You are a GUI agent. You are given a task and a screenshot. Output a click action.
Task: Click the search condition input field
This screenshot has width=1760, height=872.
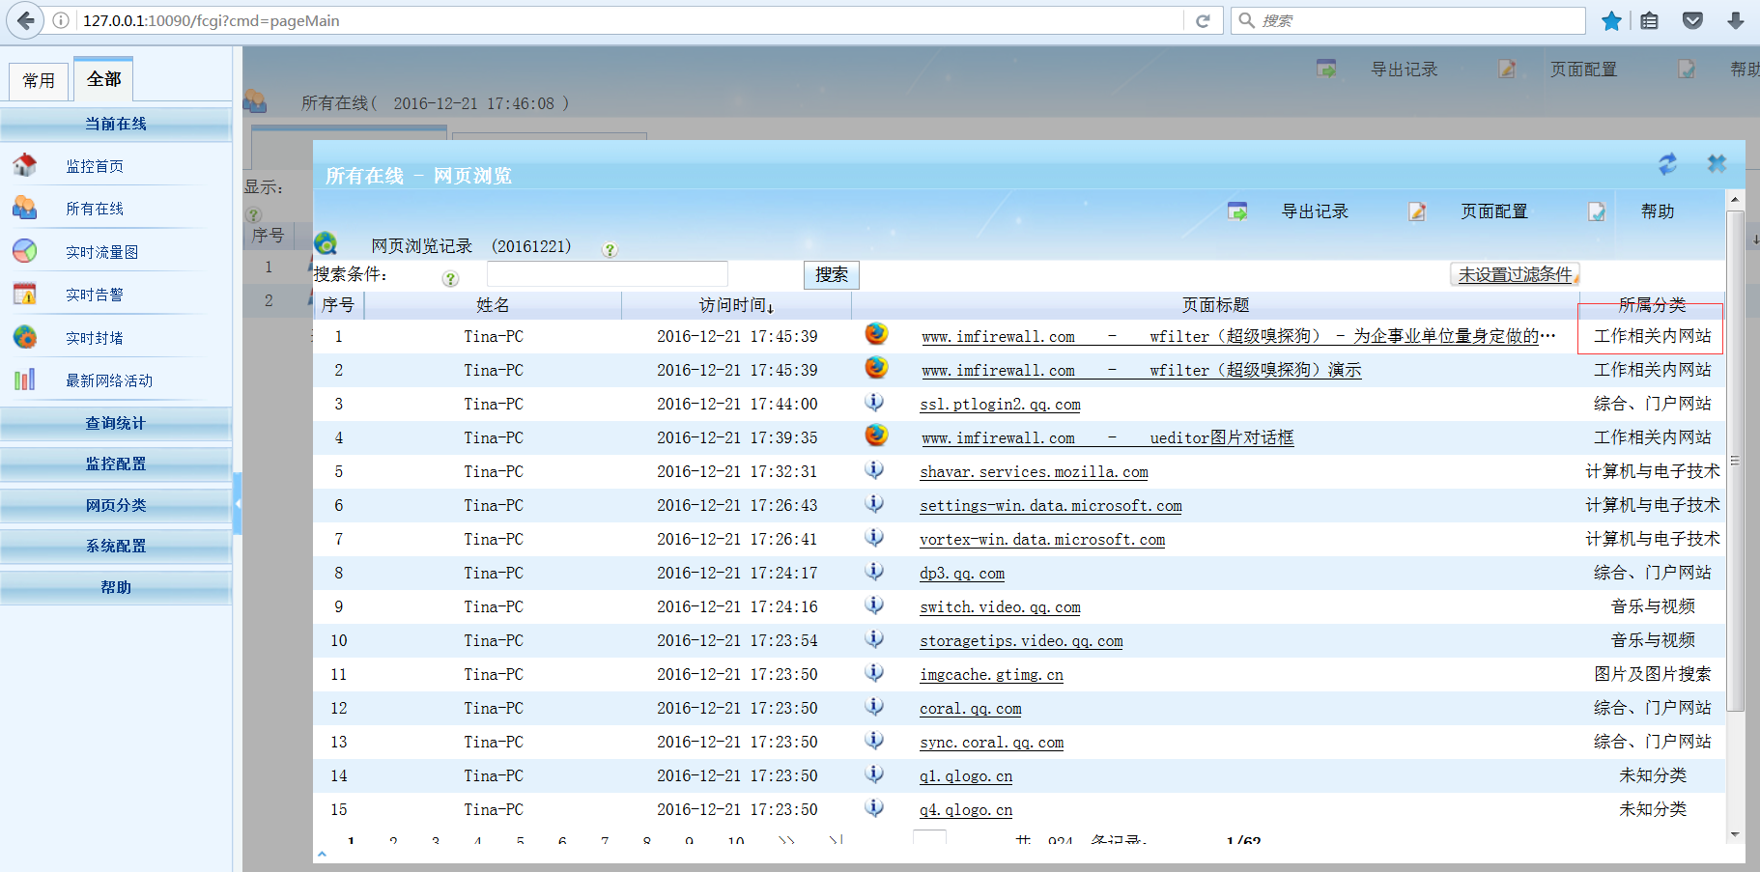point(607,274)
